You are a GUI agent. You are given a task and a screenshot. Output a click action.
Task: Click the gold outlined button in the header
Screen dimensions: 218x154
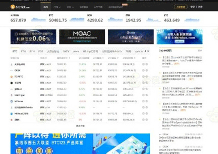tap(181, 7)
